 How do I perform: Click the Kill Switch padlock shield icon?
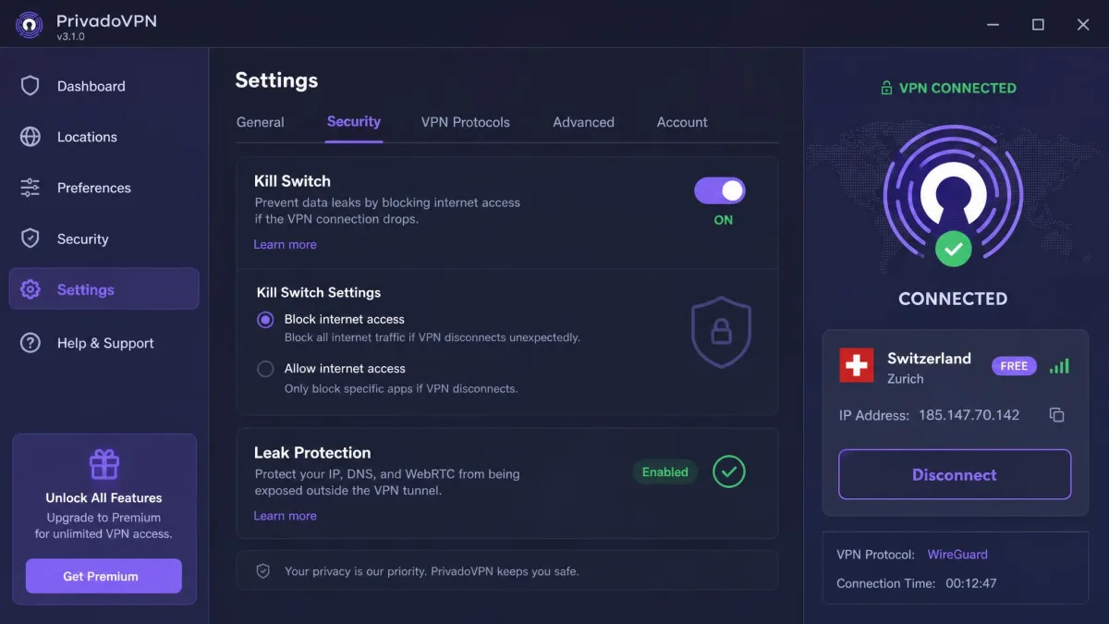point(721,332)
